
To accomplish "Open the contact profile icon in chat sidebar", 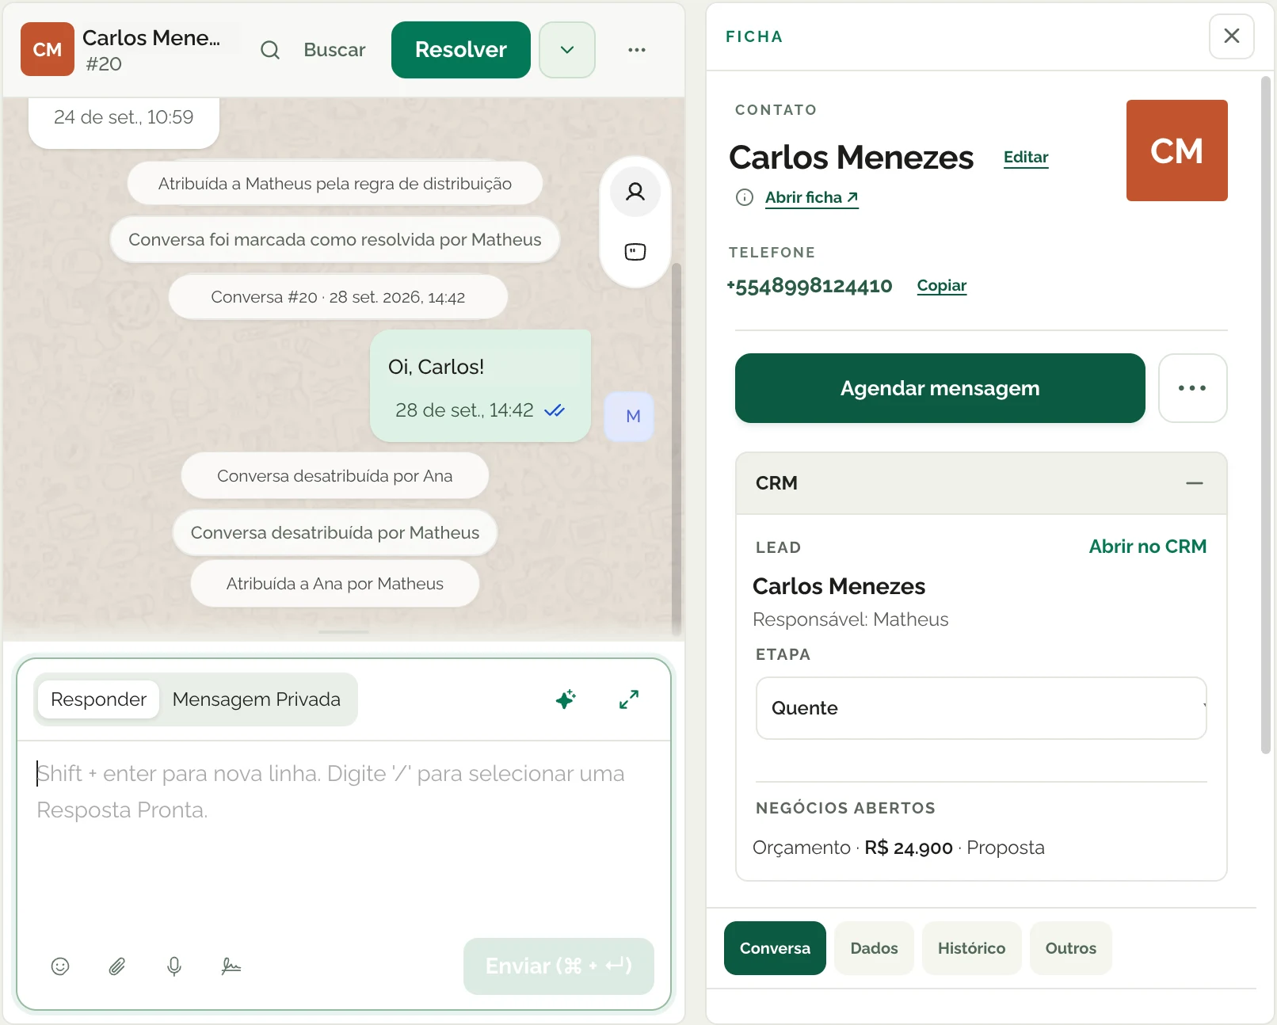I will tap(635, 192).
